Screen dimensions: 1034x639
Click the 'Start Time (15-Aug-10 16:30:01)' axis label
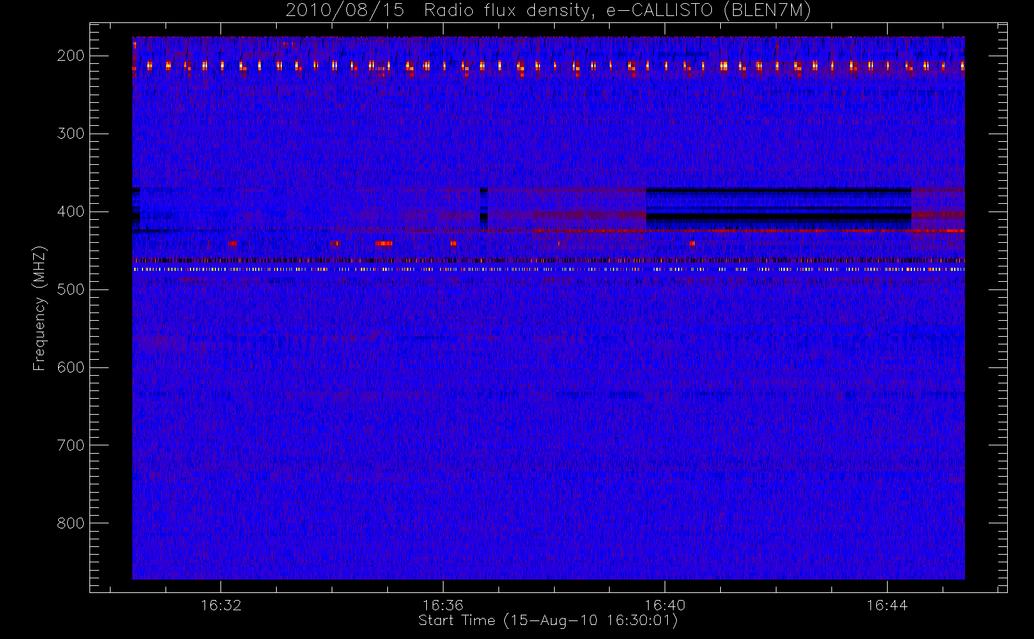[548, 620]
